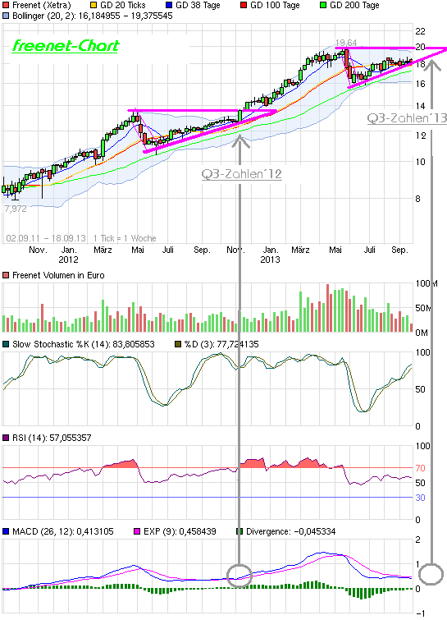Click the RSI (14) value 57,055357
The height and width of the screenshot is (620, 447).
[70, 438]
